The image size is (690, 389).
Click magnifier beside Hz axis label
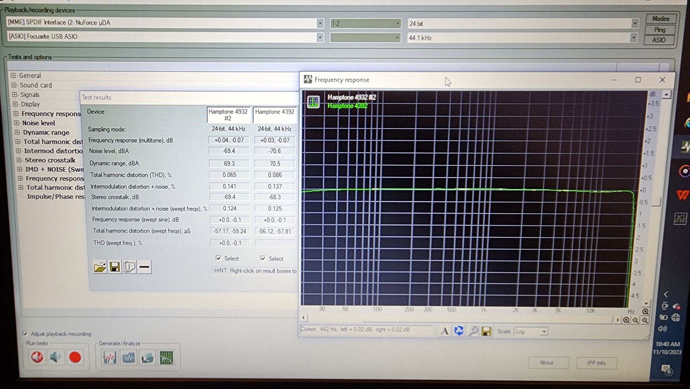[x=645, y=311]
